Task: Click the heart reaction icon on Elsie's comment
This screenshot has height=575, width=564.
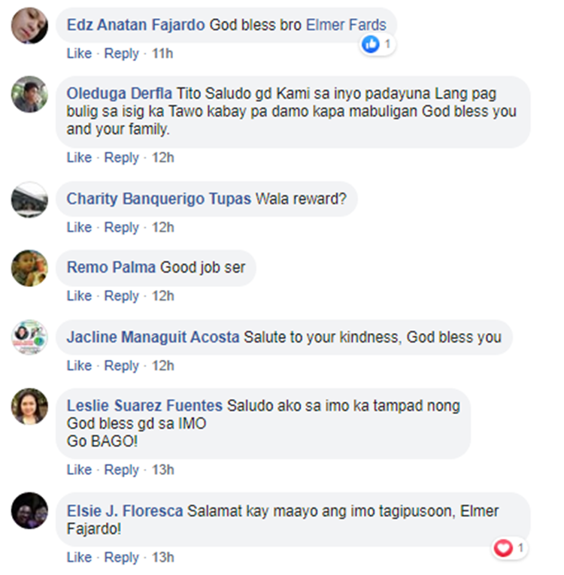Action: pos(503,548)
